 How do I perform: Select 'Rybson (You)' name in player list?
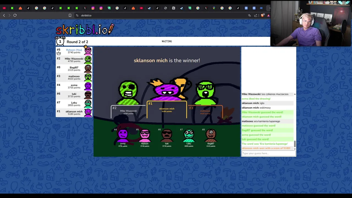point(74,50)
